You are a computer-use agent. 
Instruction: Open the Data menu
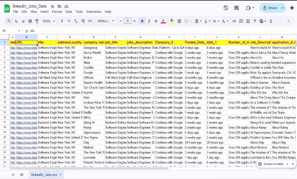(69, 12)
